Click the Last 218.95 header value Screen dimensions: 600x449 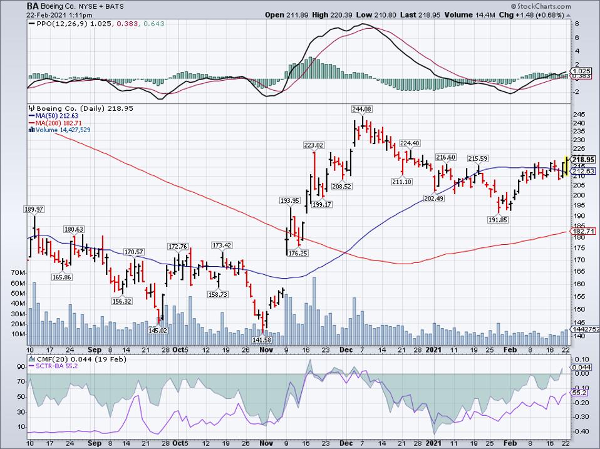420,15
